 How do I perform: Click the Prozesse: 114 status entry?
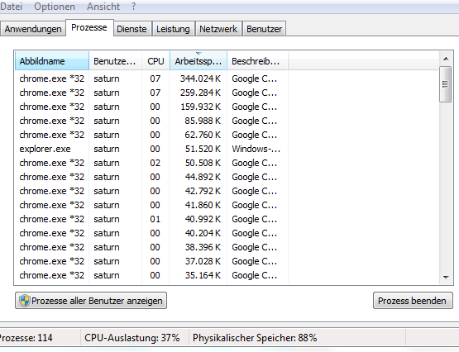click(26, 338)
